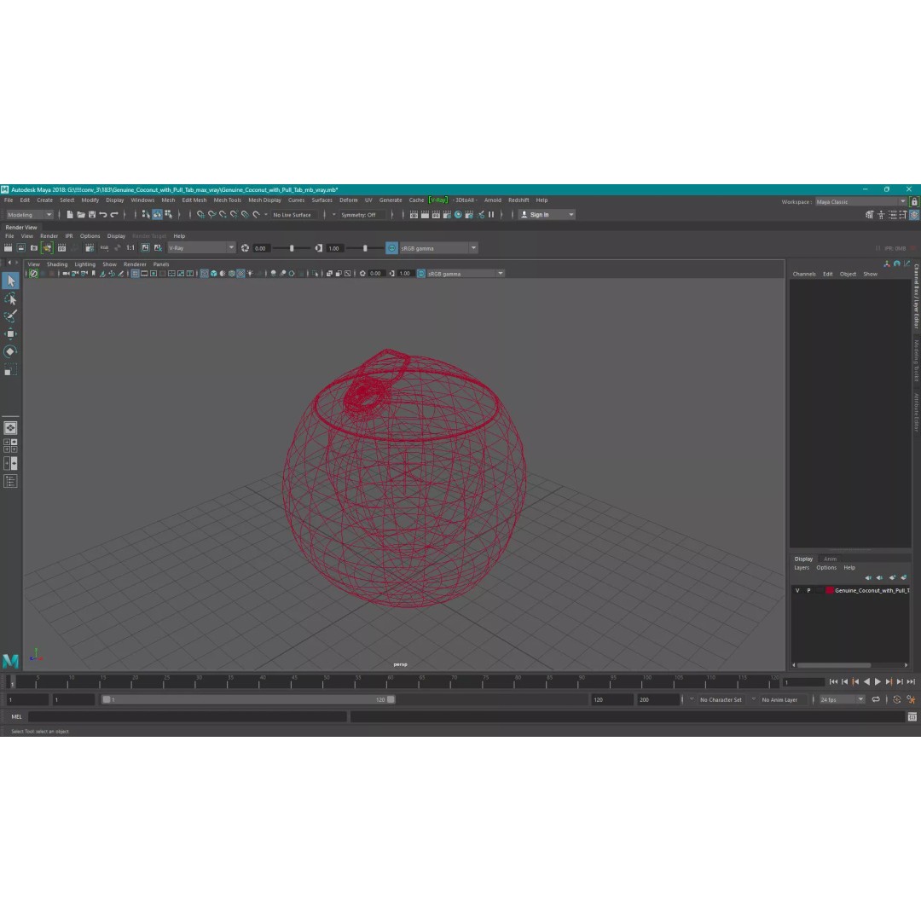Image resolution: width=921 pixels, height=921 pixels.
Task: Adjust the Render View gamma slider
Action: (x=365, y=248)
